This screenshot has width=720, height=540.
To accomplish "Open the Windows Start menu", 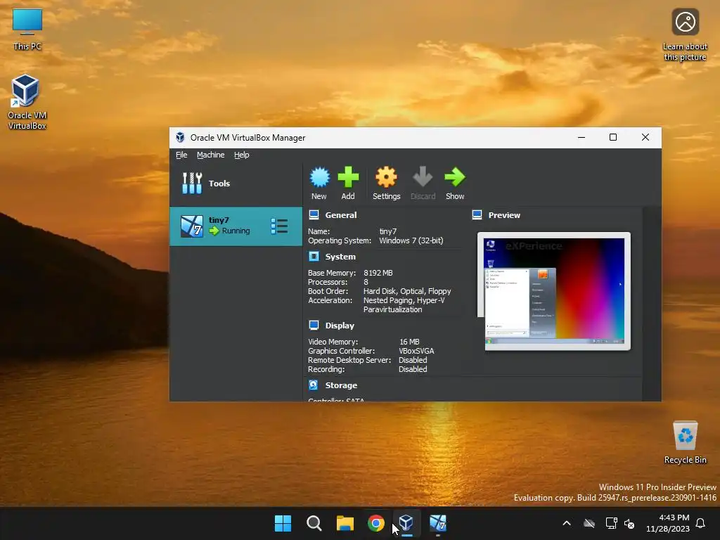I will point(283,523).
